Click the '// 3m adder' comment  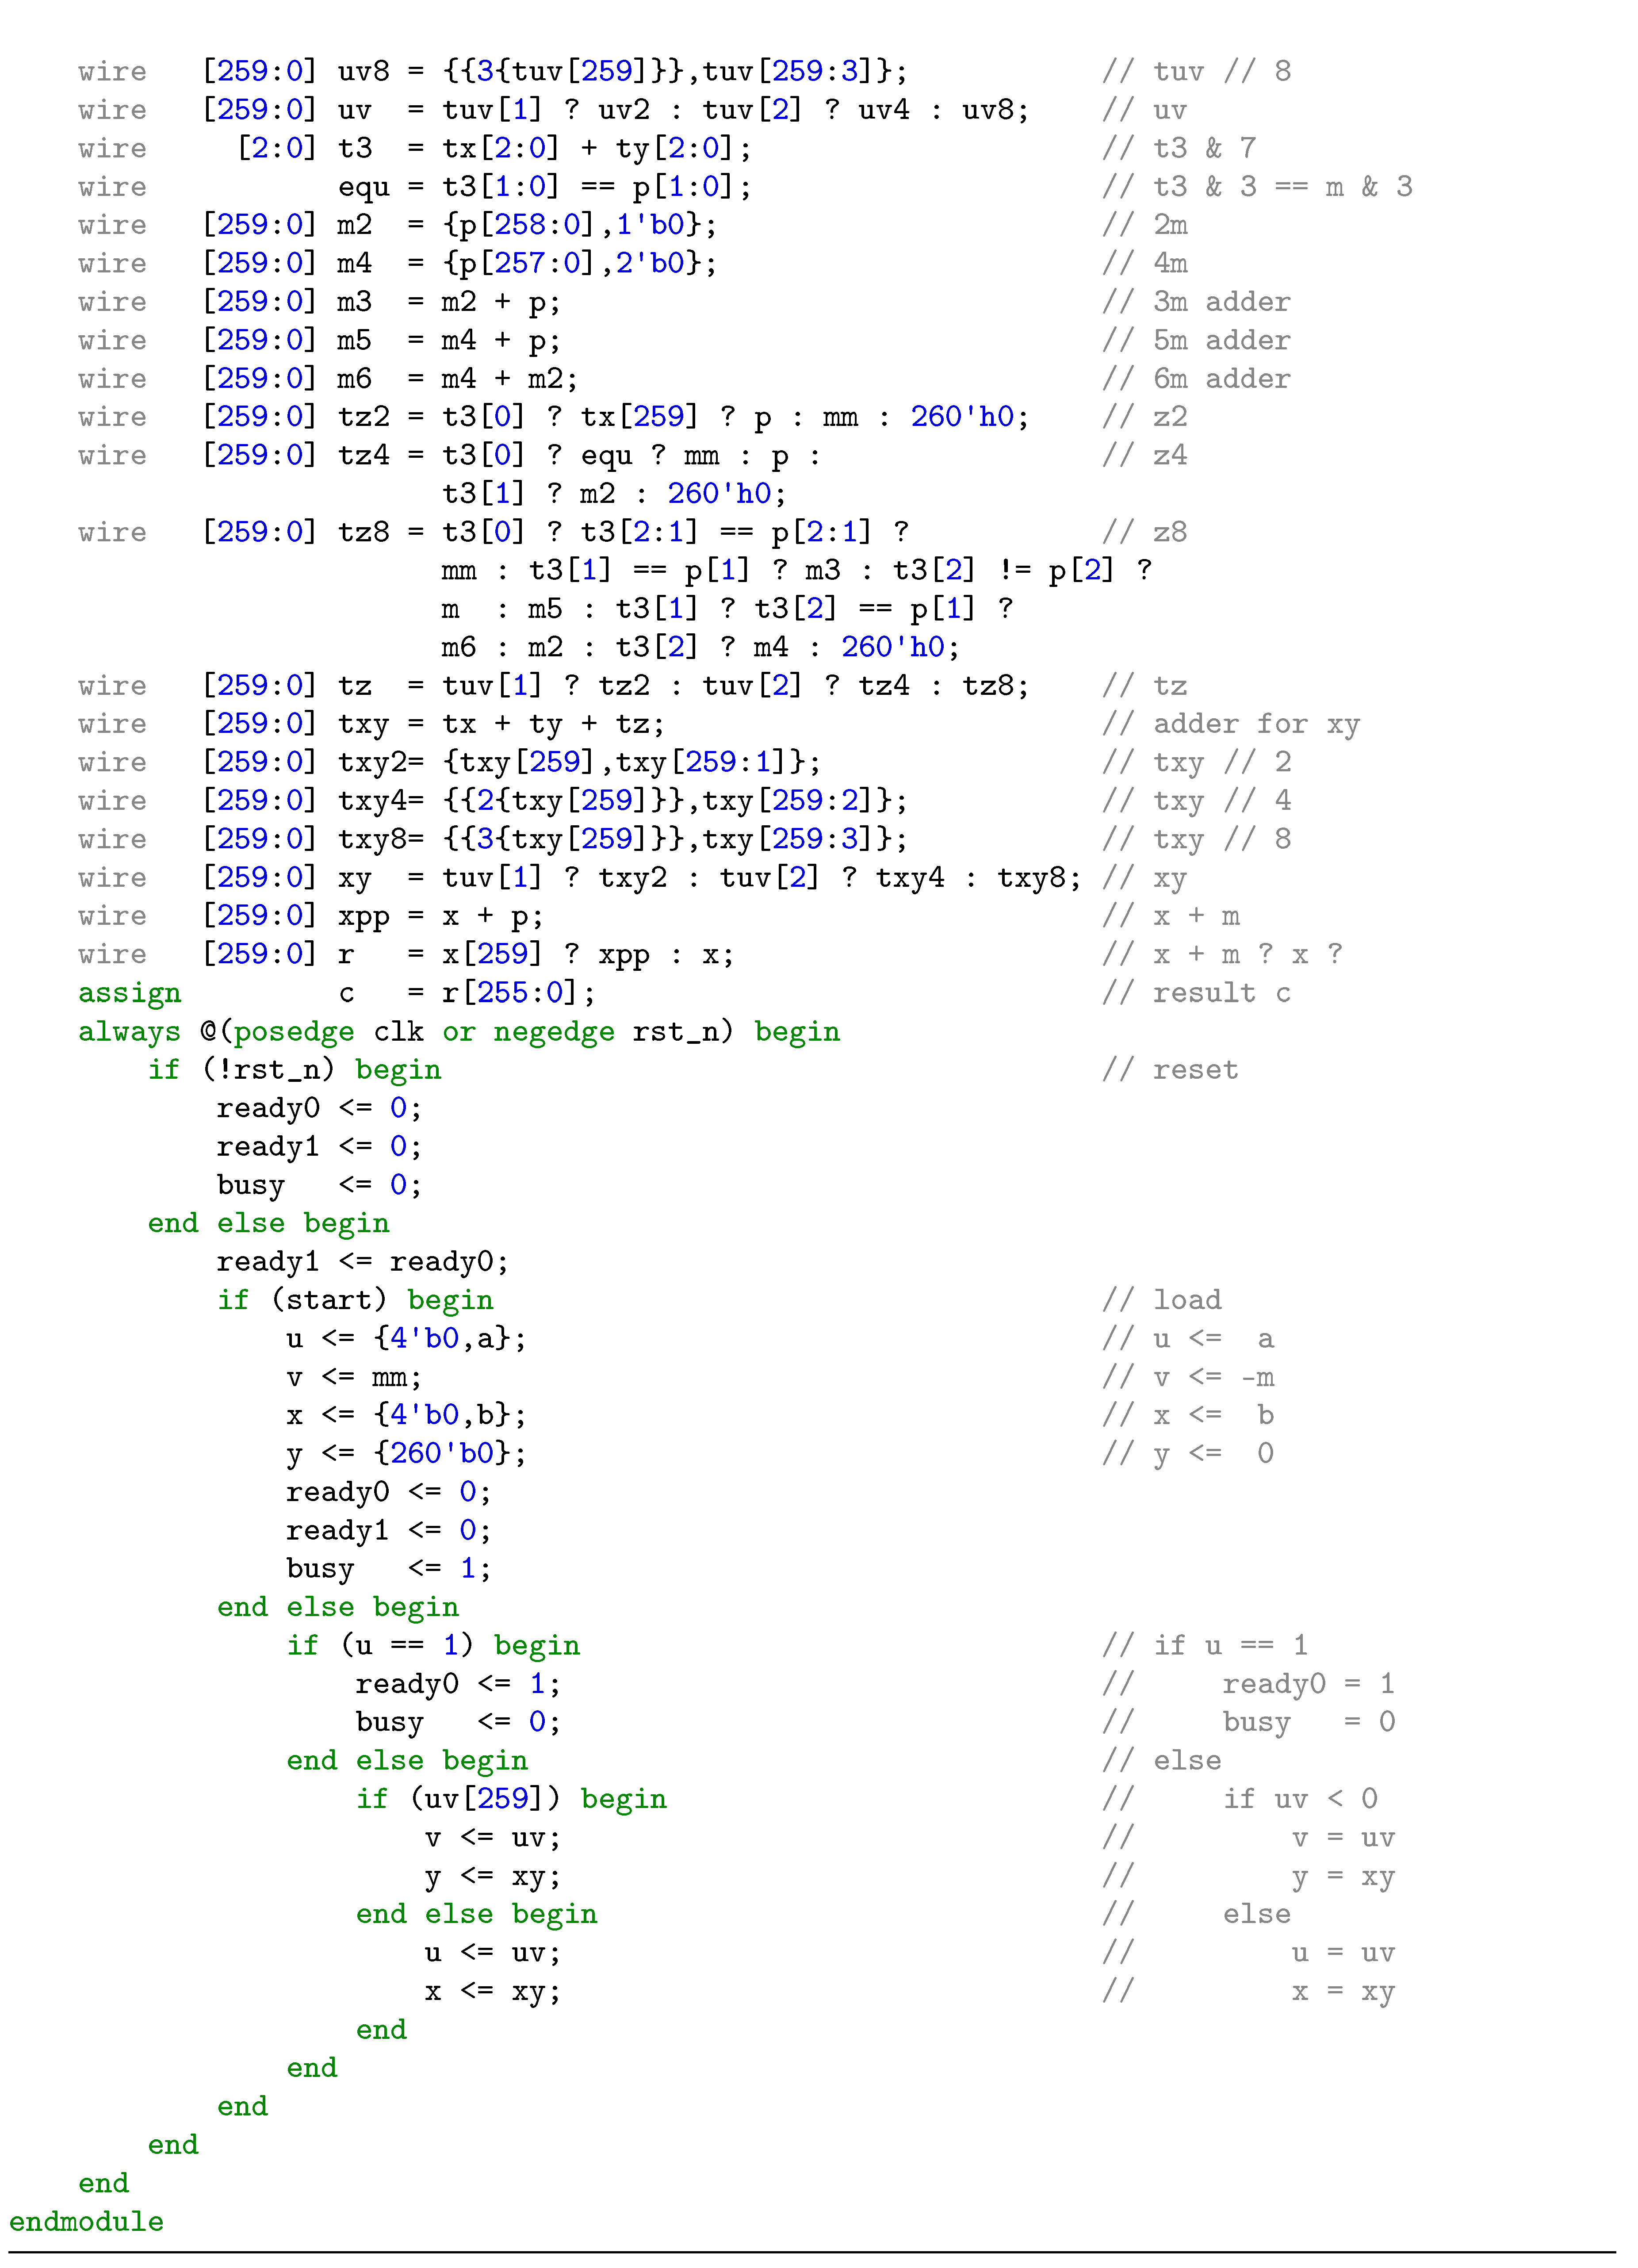(x=1196, y=302)
